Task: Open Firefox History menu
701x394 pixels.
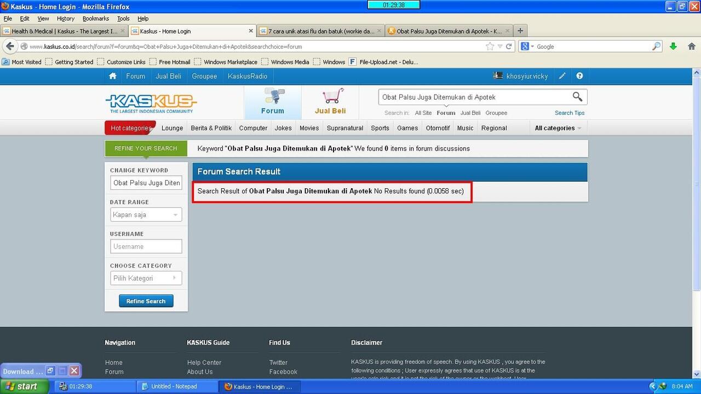Action: coord(66,19)
